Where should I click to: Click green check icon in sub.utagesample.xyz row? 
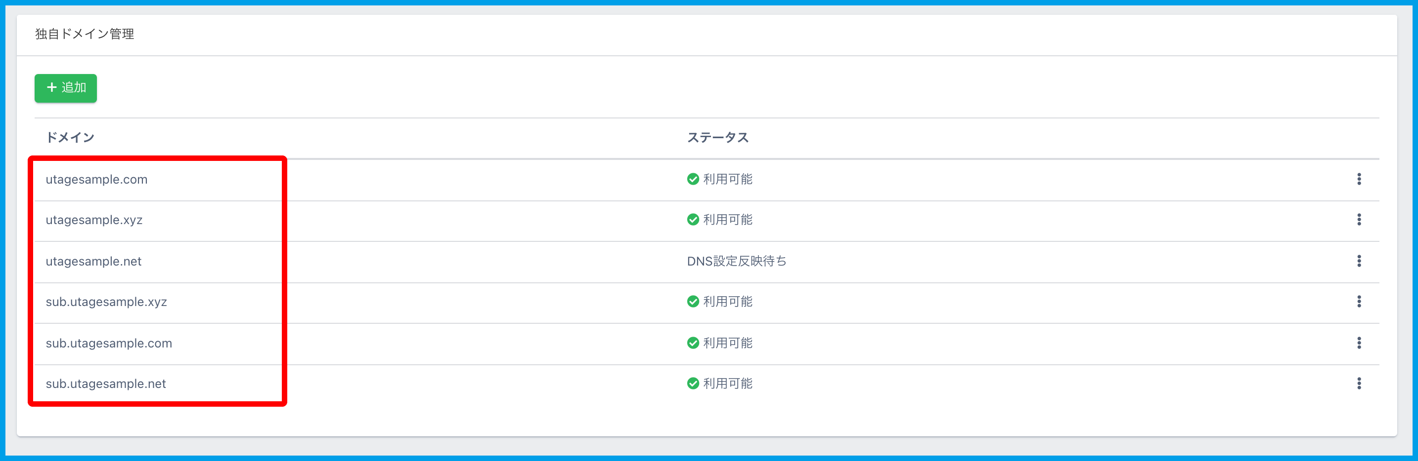click(693, 302)
